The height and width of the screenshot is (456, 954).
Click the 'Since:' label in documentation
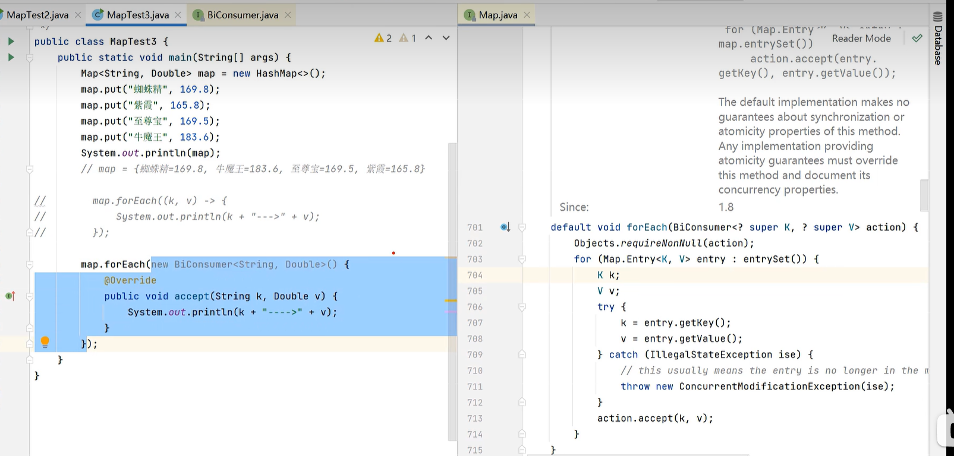pos(574,207)
